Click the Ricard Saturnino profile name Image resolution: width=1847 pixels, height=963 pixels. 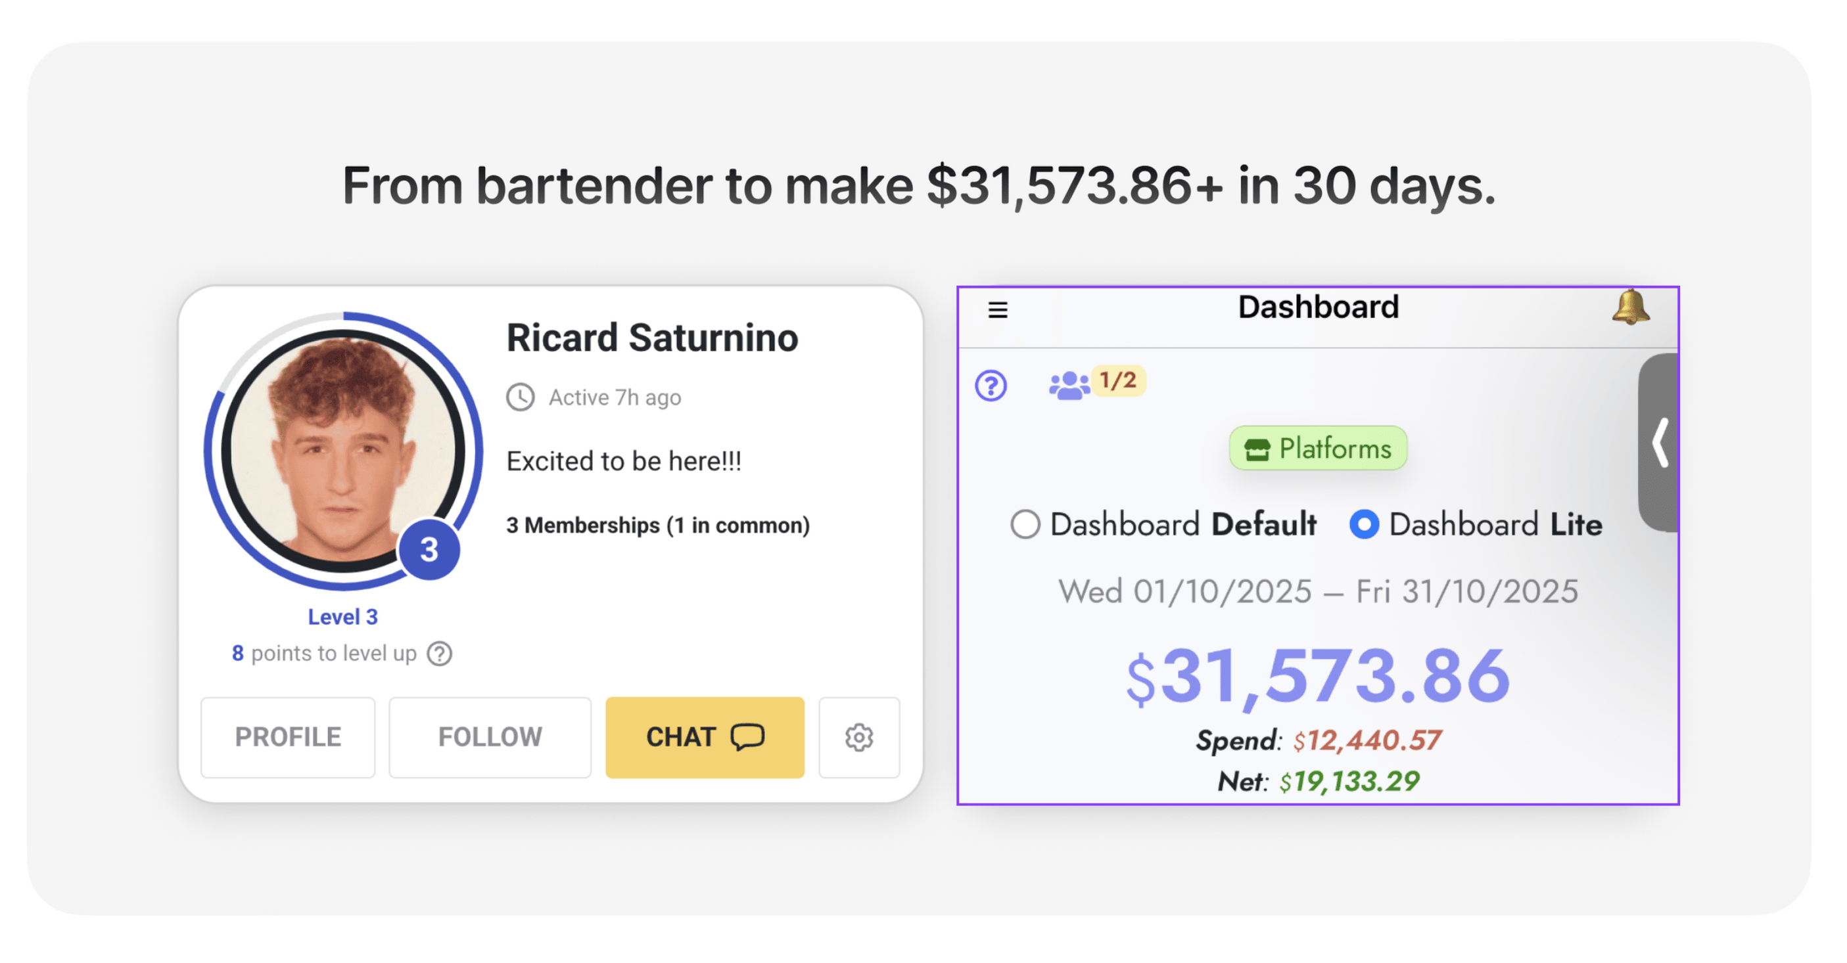[652, 338]
